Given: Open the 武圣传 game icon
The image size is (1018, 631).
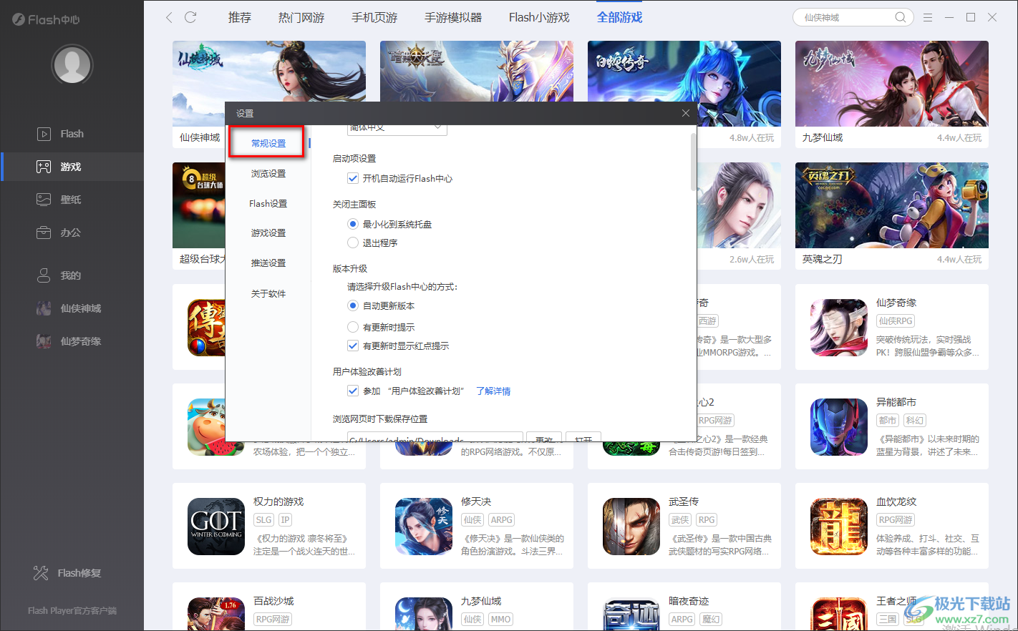Looking at the screenshot, I should [631, 527].
